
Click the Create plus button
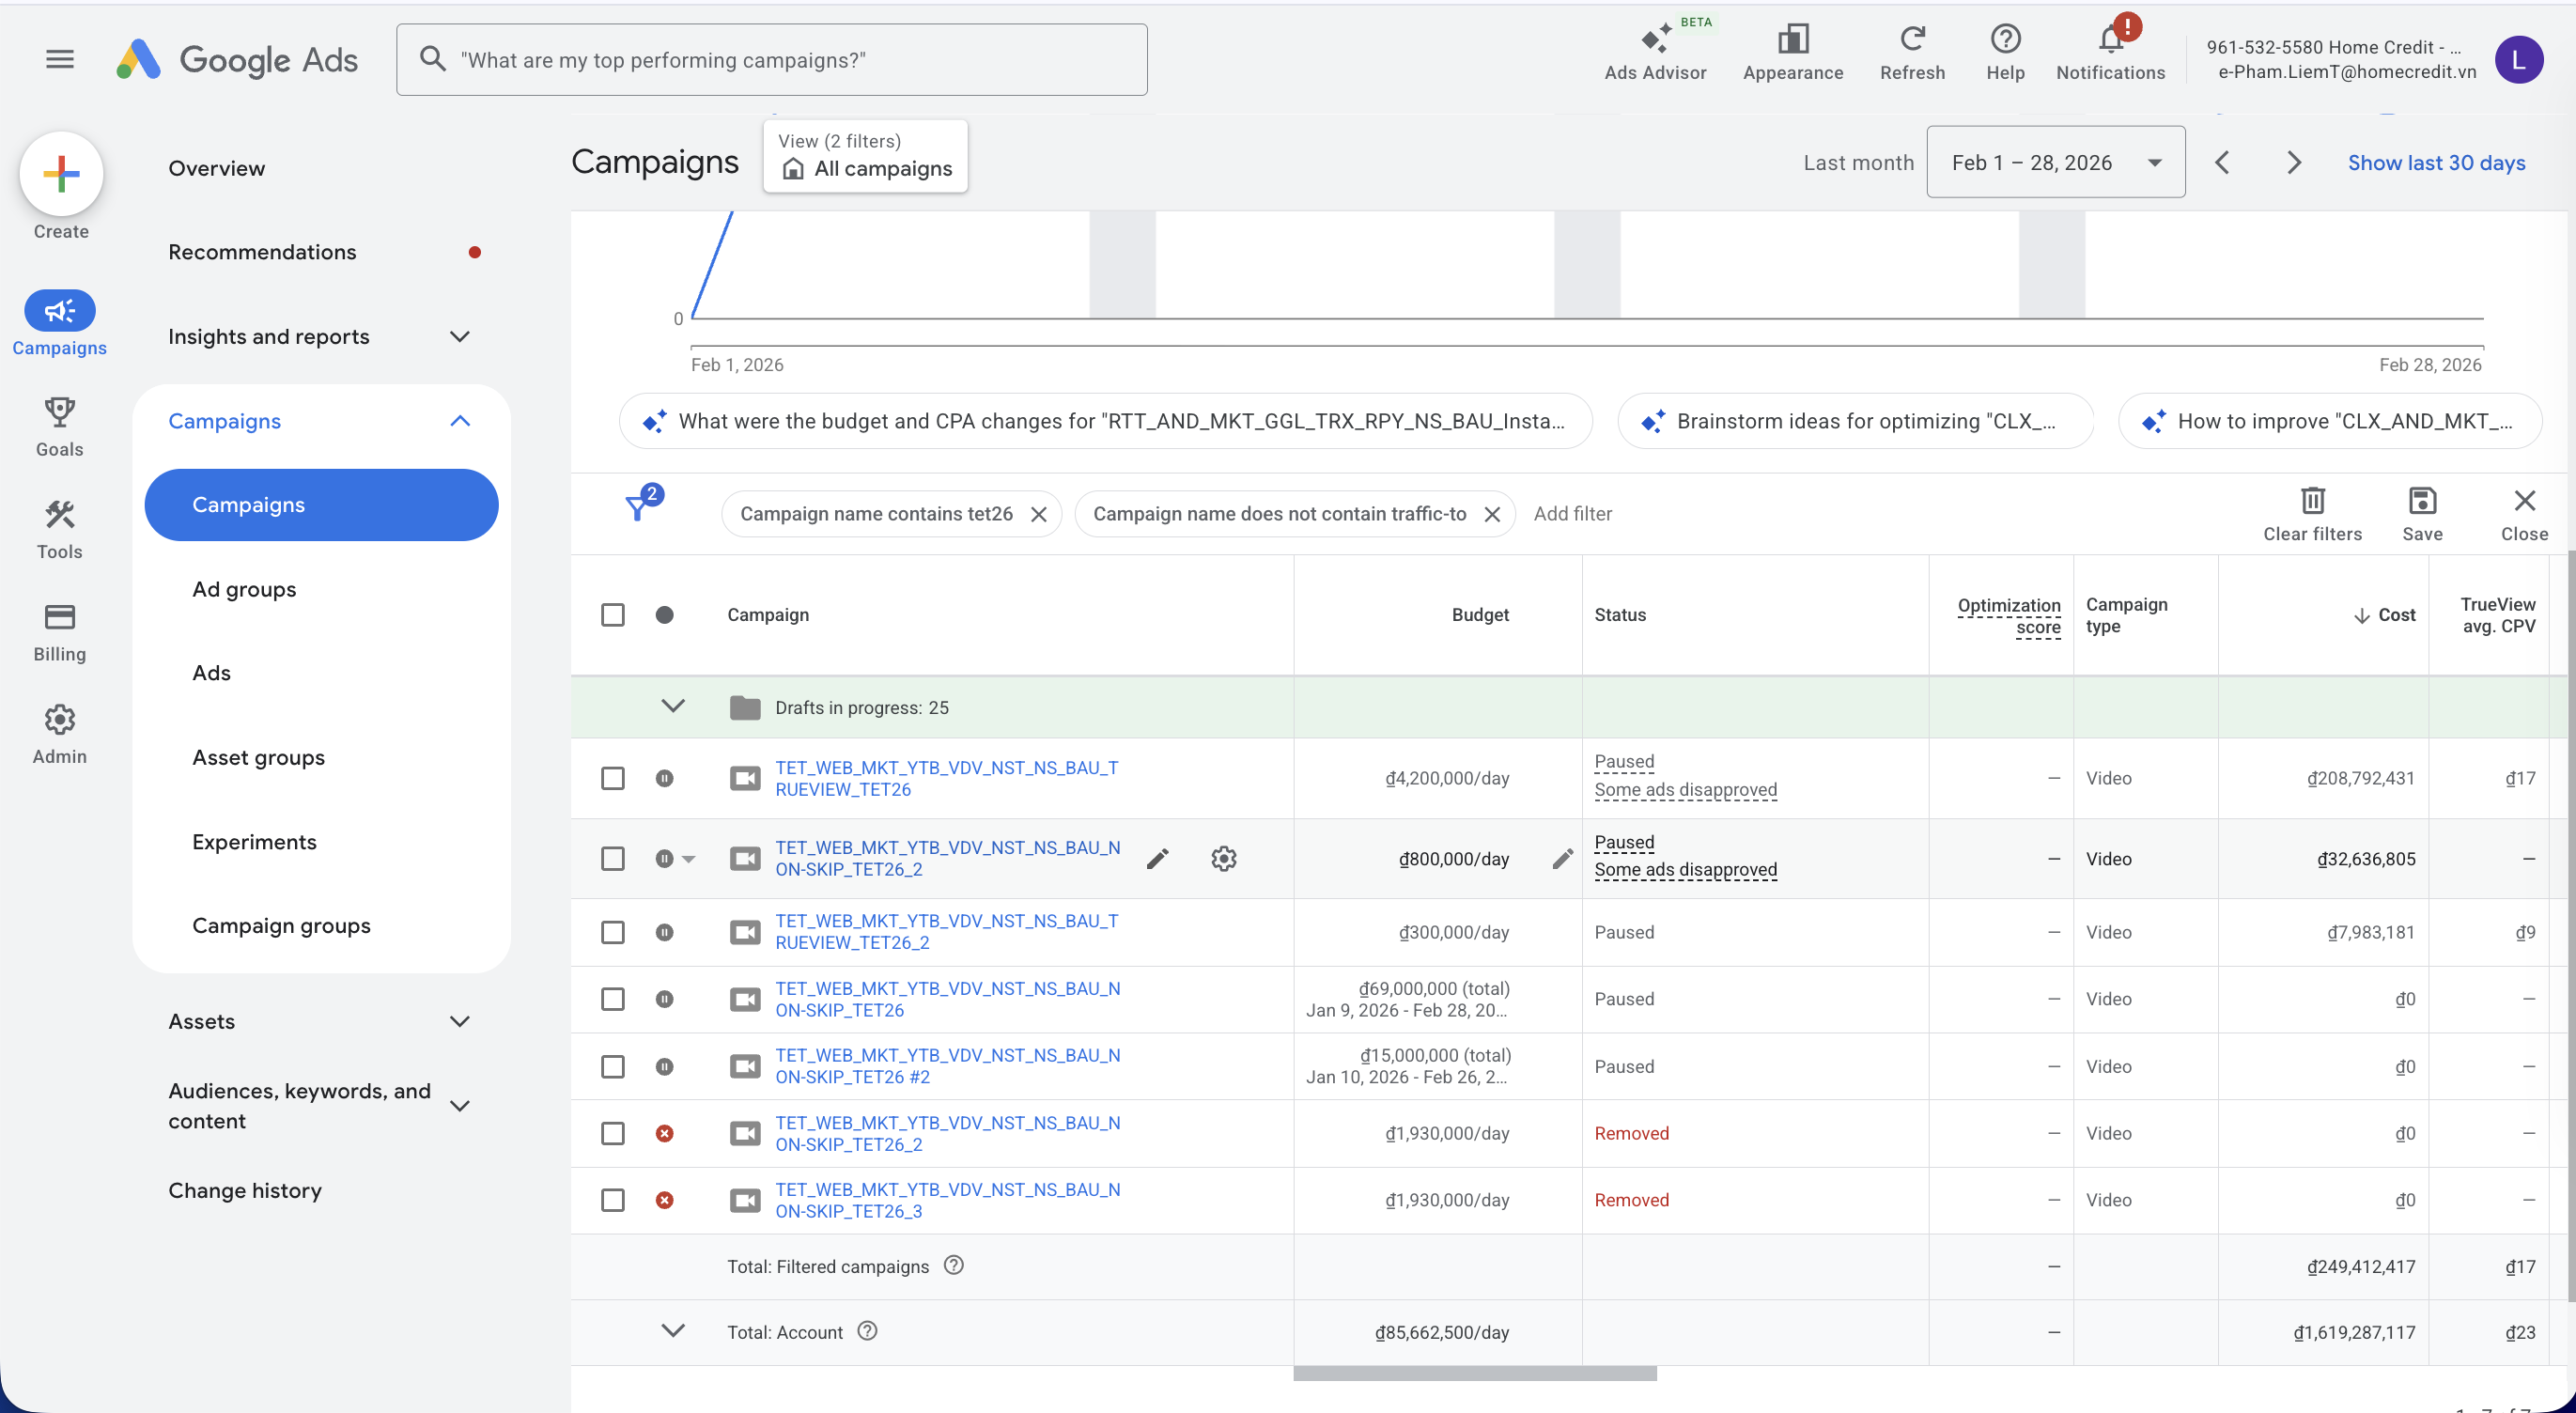(x=61, y=174)
